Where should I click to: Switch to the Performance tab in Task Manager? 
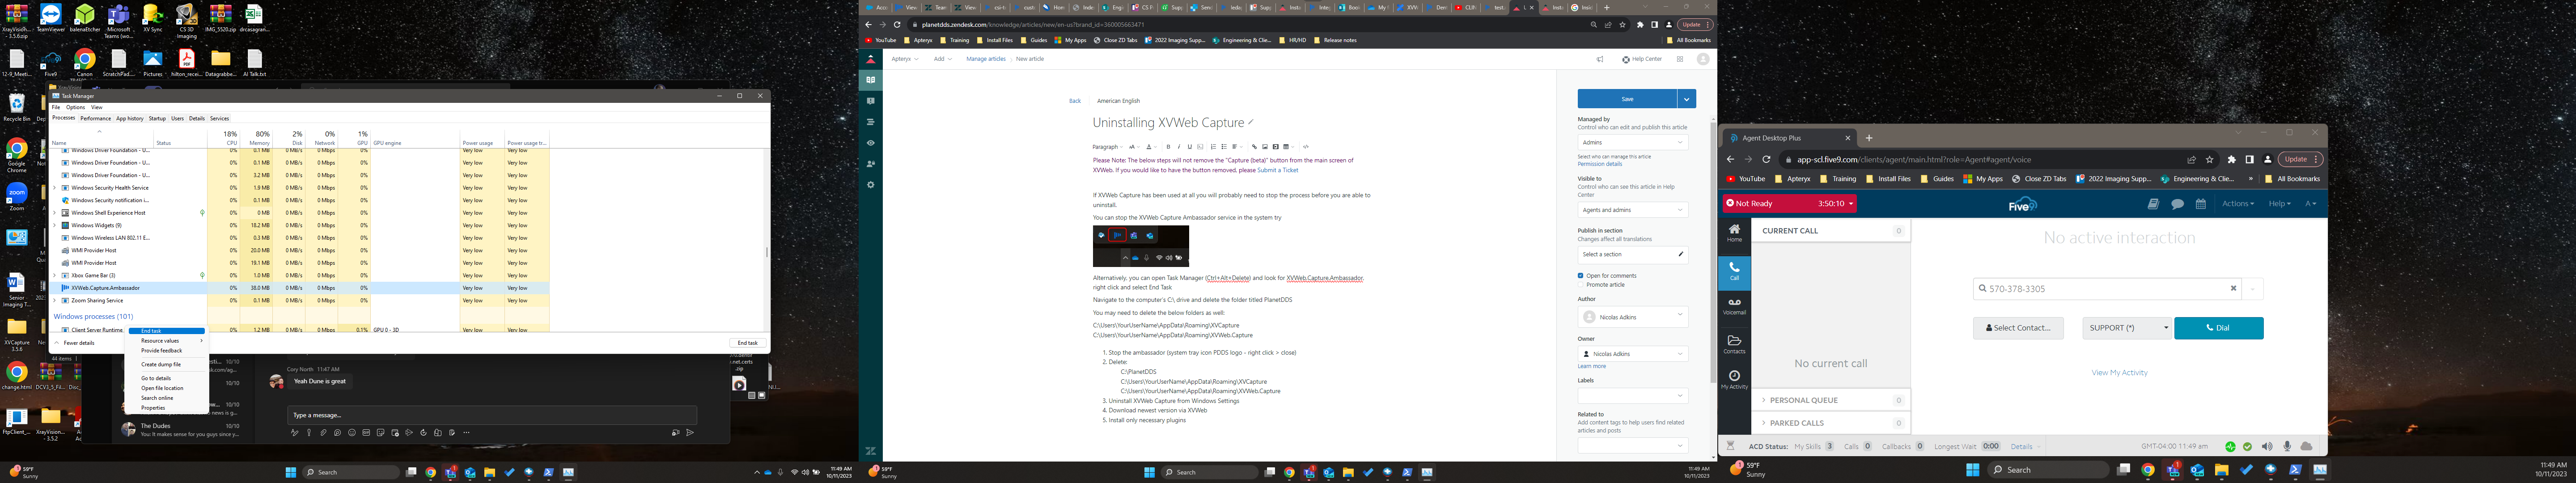tap(96, 118)
